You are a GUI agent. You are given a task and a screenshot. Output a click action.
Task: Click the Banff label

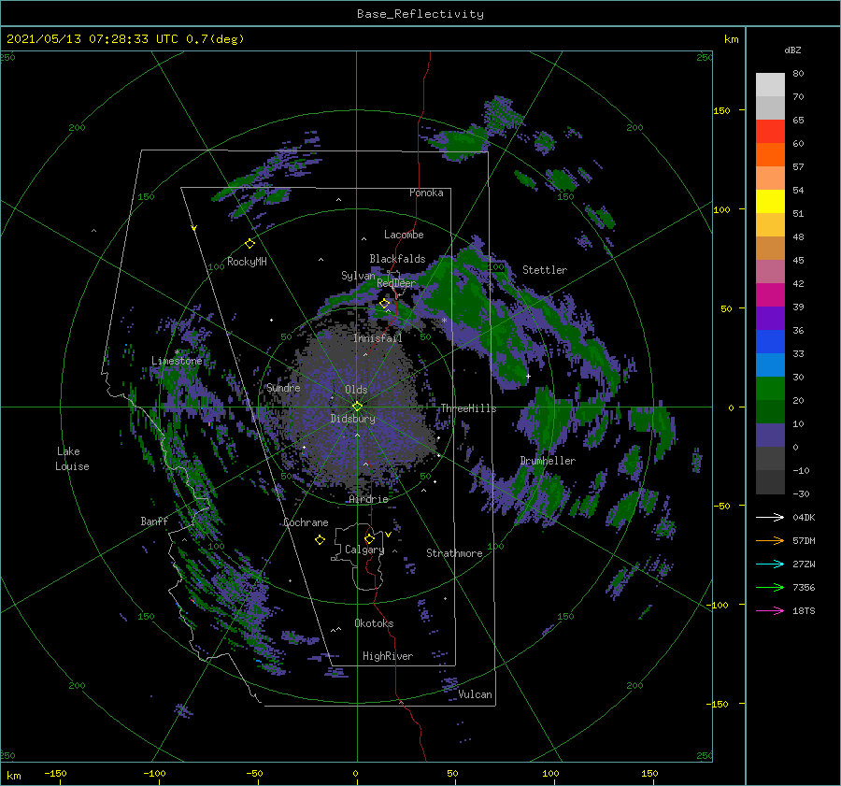[x=154, y=521]
